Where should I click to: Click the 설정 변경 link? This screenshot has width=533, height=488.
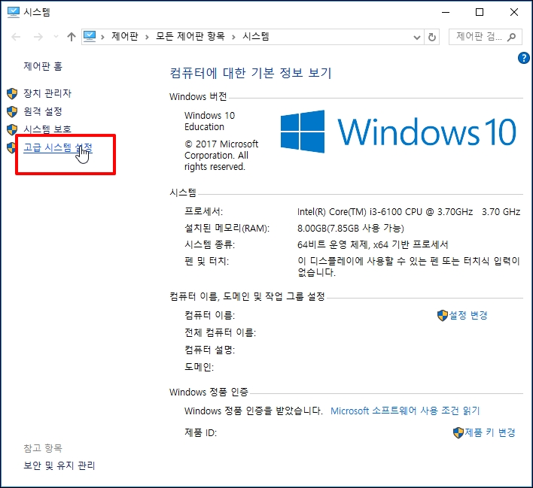pos(468,315)
